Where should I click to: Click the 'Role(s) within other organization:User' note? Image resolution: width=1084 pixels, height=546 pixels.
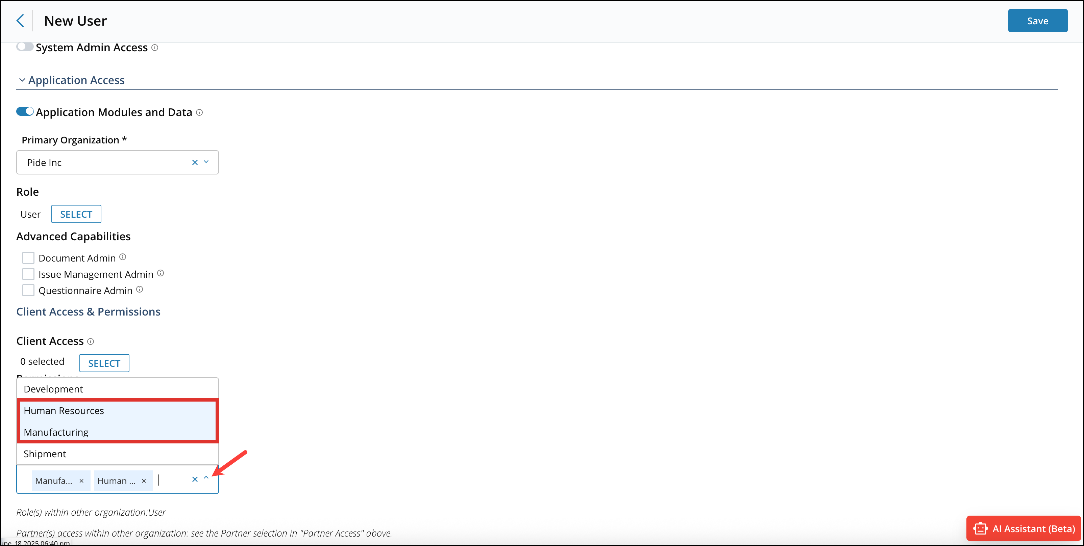point(91,512)
